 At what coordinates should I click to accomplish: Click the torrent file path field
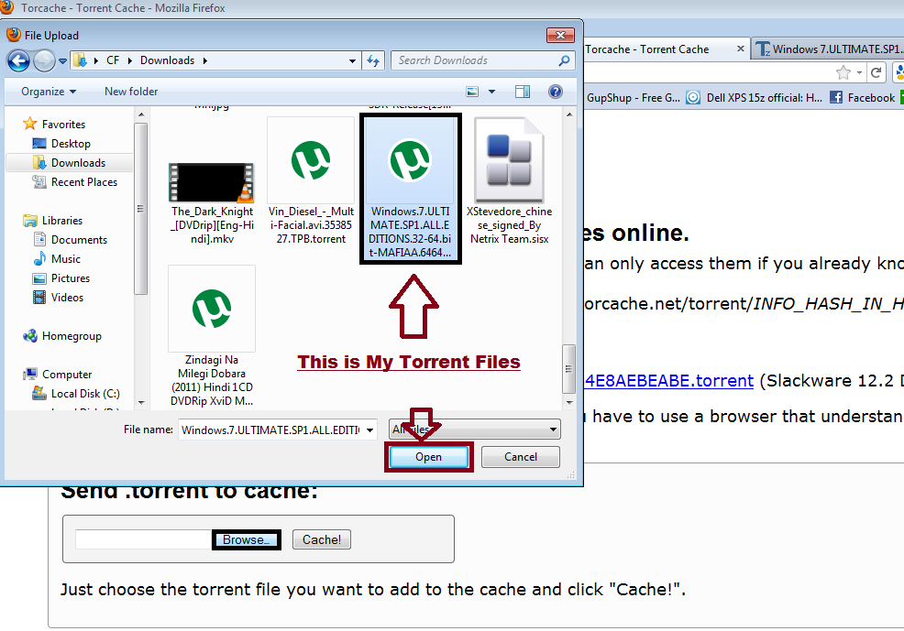[144, 540]
